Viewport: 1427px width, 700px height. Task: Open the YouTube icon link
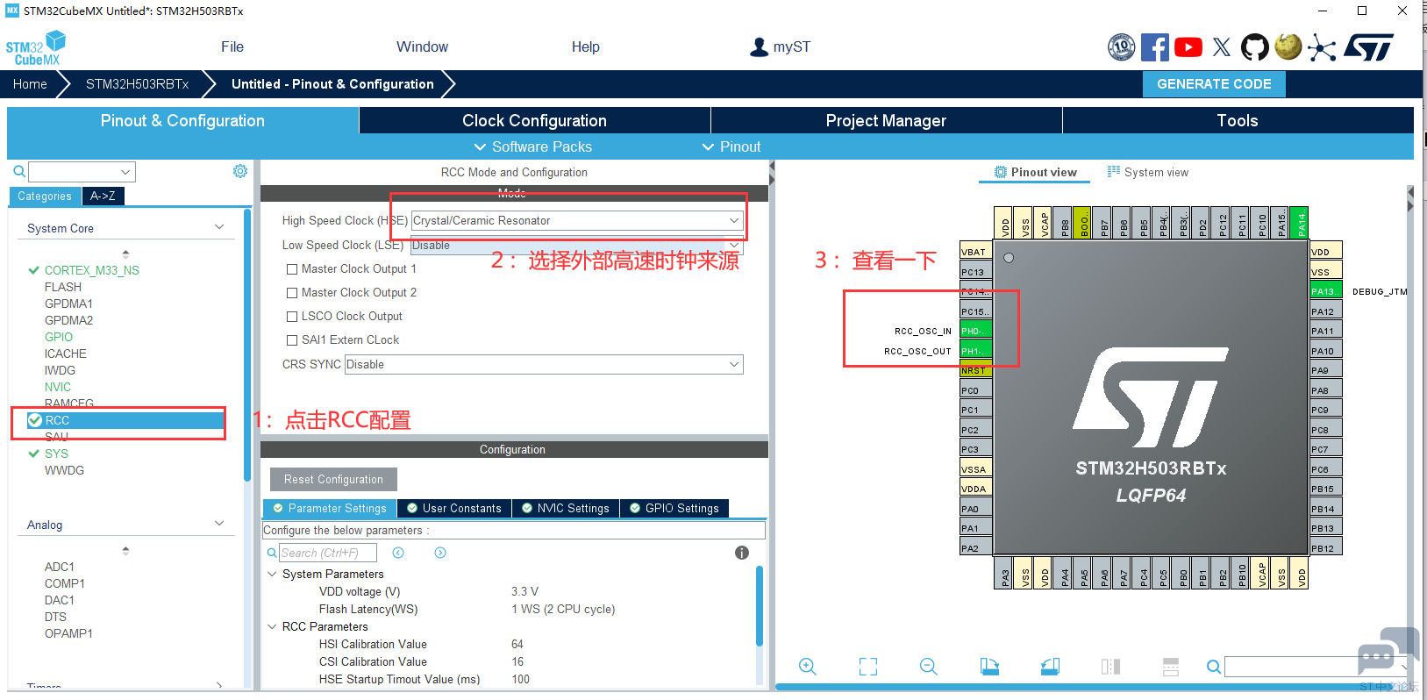1188,47
